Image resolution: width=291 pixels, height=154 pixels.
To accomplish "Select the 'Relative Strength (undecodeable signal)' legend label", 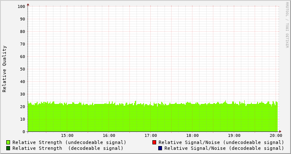I will pos(69,142).
